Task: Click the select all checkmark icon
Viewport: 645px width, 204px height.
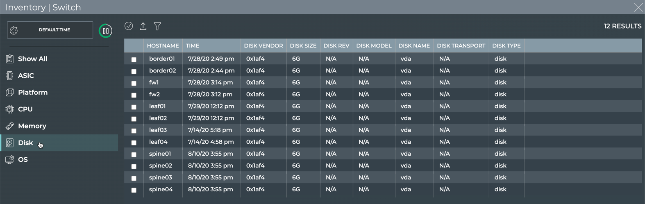Action: click(x=129, y=26)
